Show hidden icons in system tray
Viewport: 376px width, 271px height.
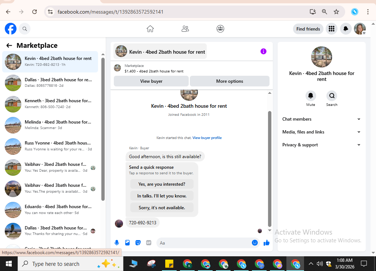click(311, 264)
